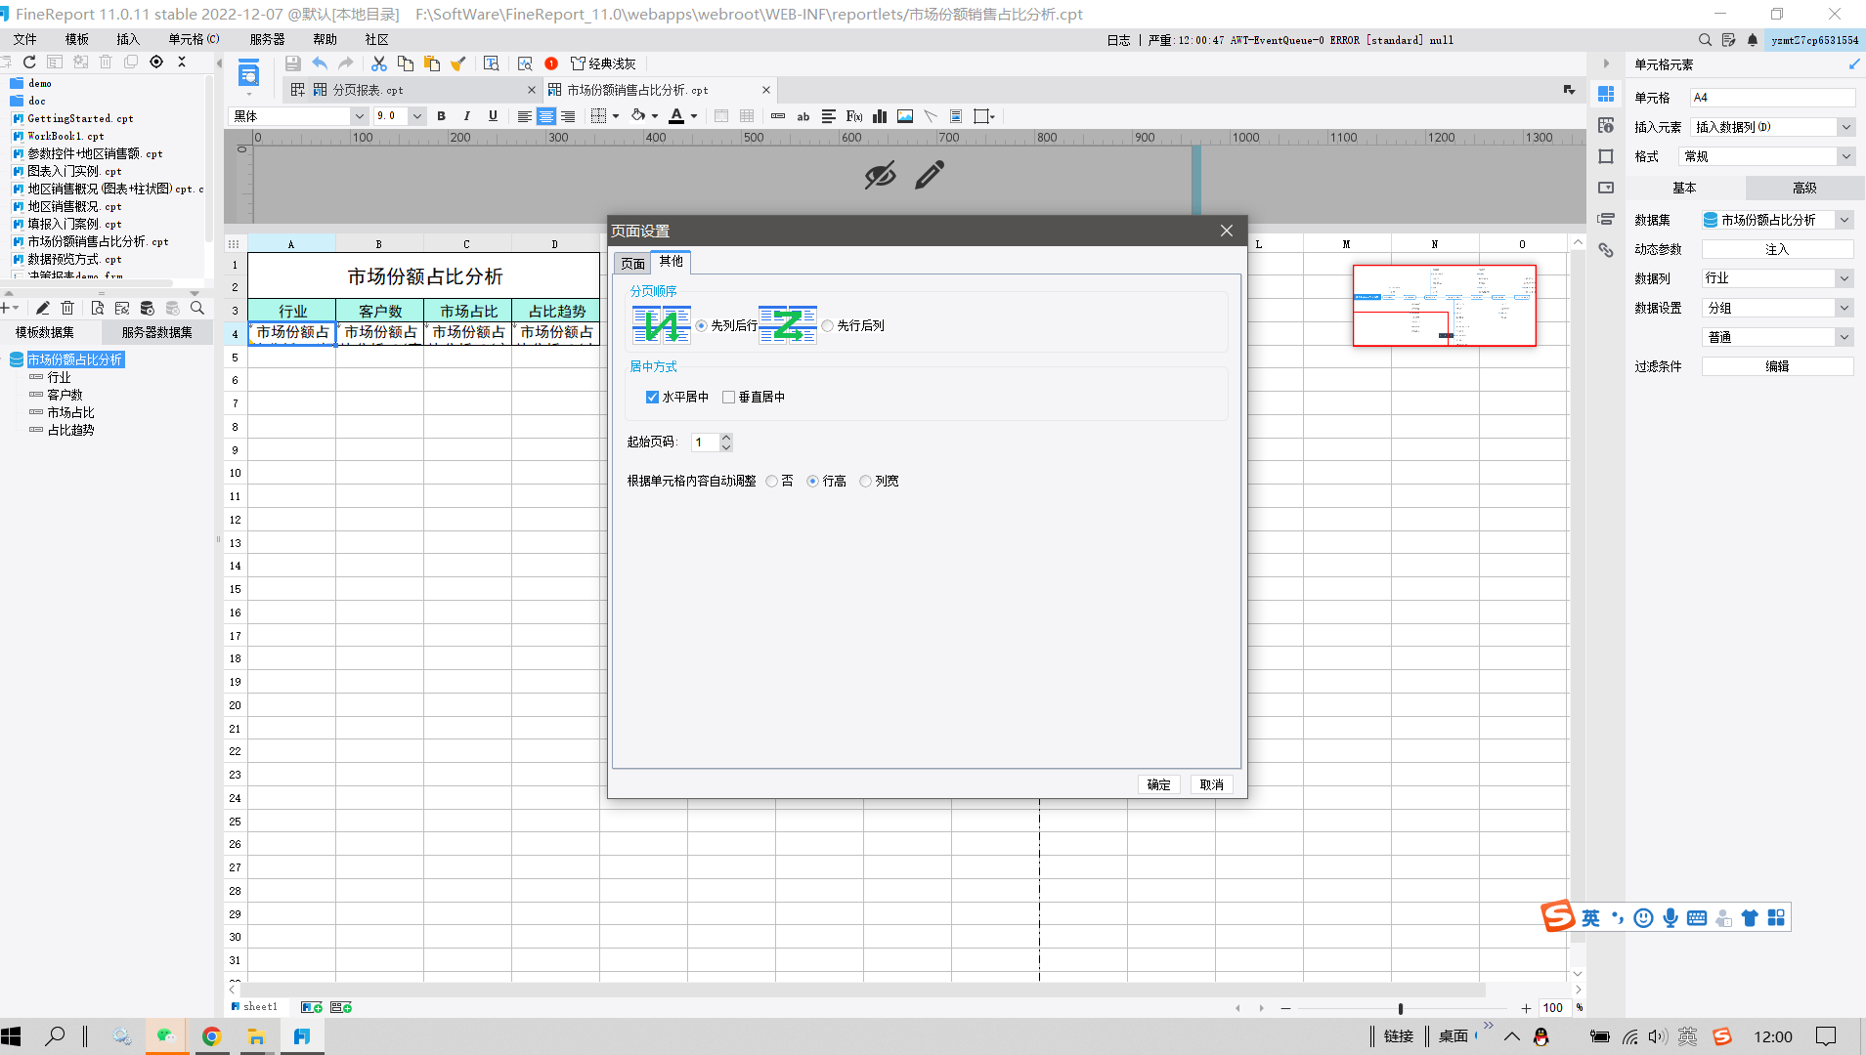Click the undo arrow in the toolbar

coord(320,63)
